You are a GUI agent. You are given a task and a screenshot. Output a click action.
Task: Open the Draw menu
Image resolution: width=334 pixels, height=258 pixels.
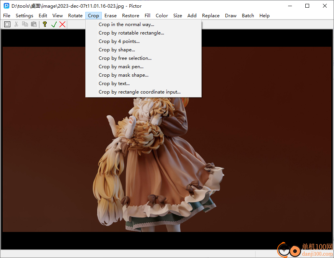[231, 16]
